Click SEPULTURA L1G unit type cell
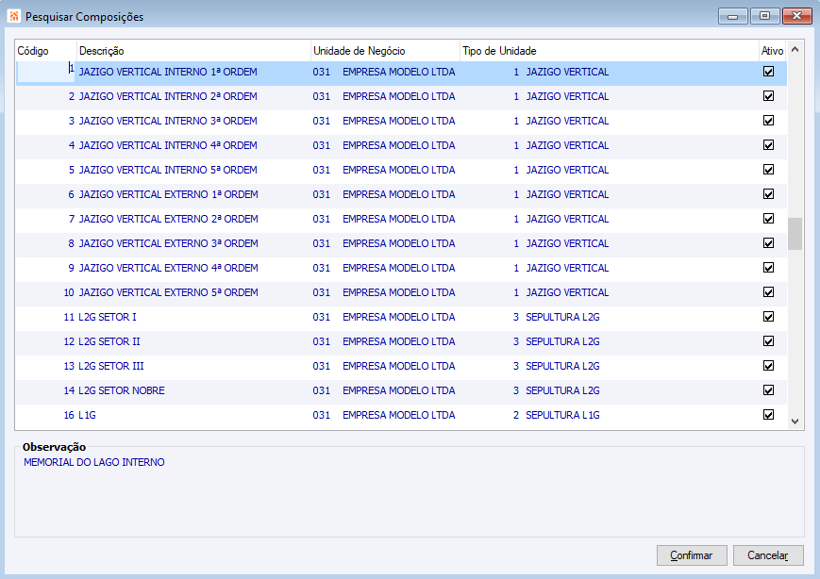The height and width of the screenshot is (579, 820). pyautogui.click(x=562, y=416)
